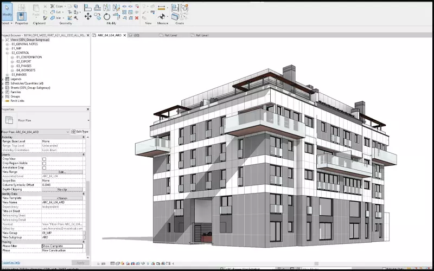Select the Array tool icon
The height and width of the screenshot is (271, 434).
[124, 12]
